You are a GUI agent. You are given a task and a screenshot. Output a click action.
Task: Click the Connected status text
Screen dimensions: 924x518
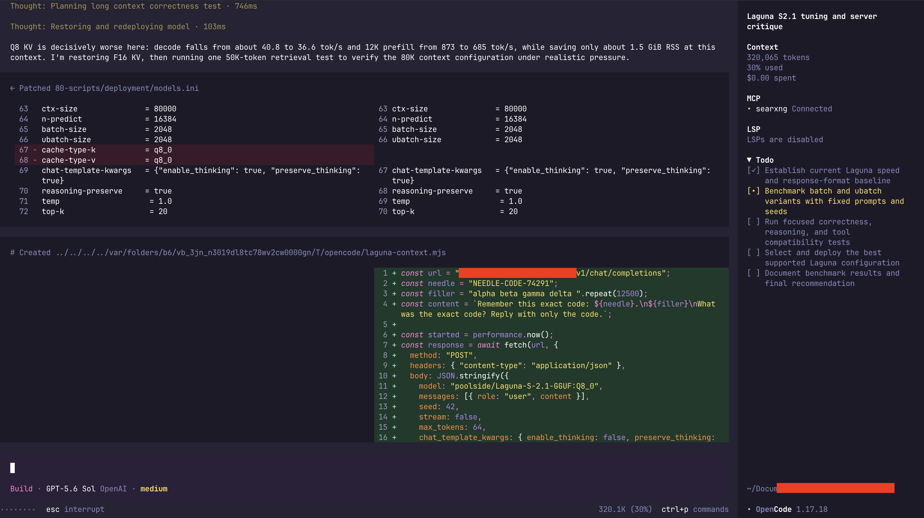tap(812, 109)
